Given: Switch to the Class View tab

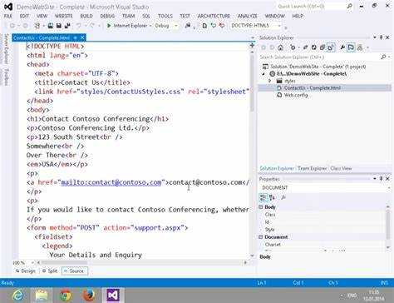Looking at the screenshot, I should (341, 168).
